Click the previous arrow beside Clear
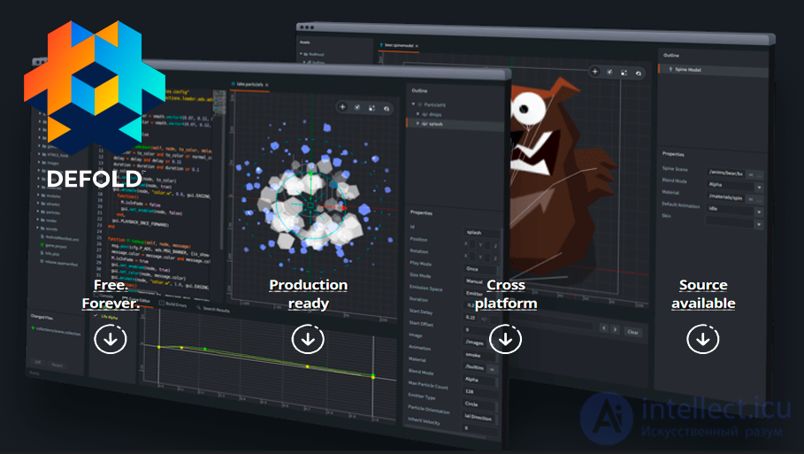 (604, 328)
